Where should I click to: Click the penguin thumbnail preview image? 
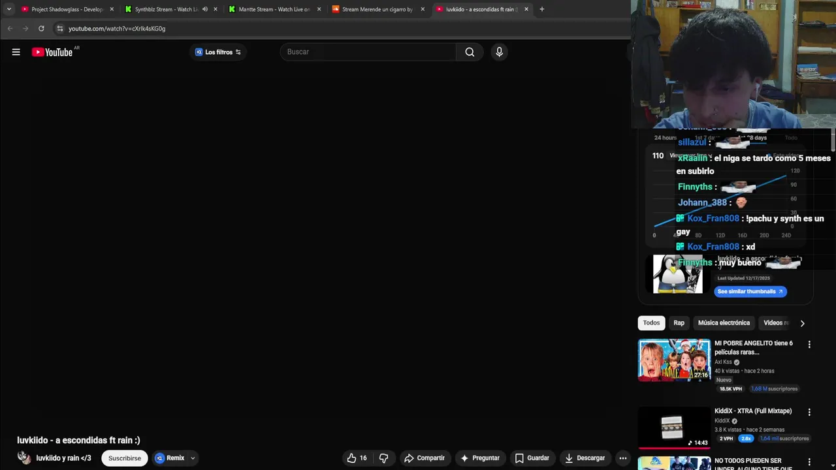pos(678,274)
